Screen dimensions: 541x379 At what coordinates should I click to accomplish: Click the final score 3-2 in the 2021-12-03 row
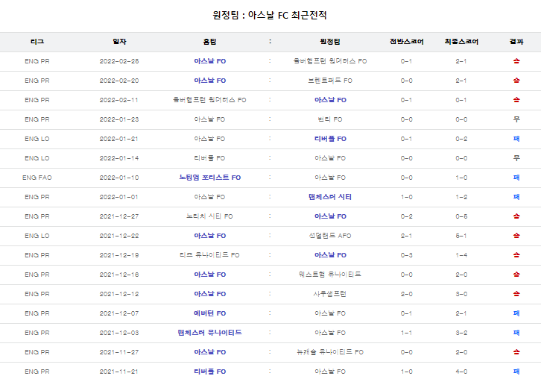coord(461,333)
